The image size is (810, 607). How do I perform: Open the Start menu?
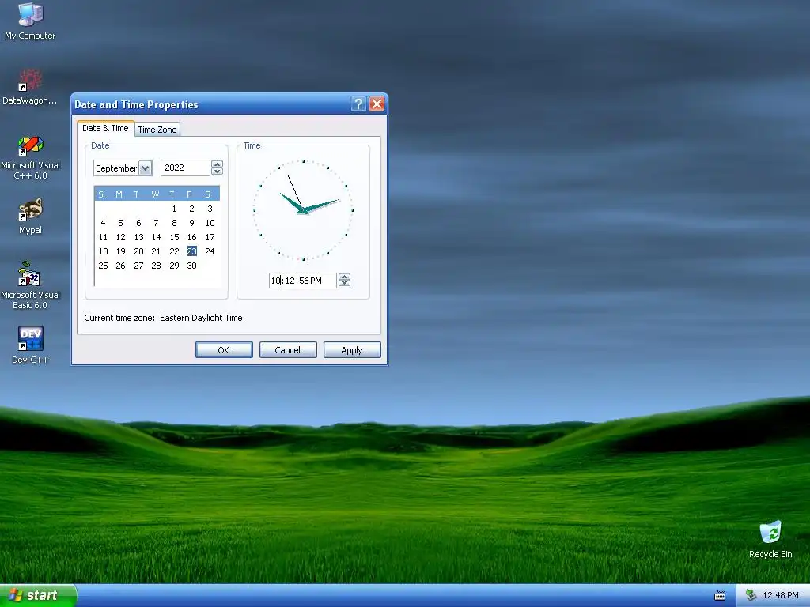click(38, 595)
